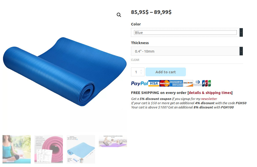Select the JCB card logo

206,83
